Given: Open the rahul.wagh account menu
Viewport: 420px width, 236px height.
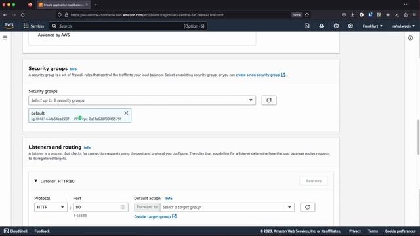Looking at the screenshot, I should [404, 26].
